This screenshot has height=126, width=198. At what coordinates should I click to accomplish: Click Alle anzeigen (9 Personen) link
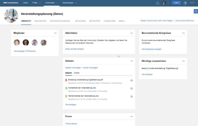[x=25, y=51]
